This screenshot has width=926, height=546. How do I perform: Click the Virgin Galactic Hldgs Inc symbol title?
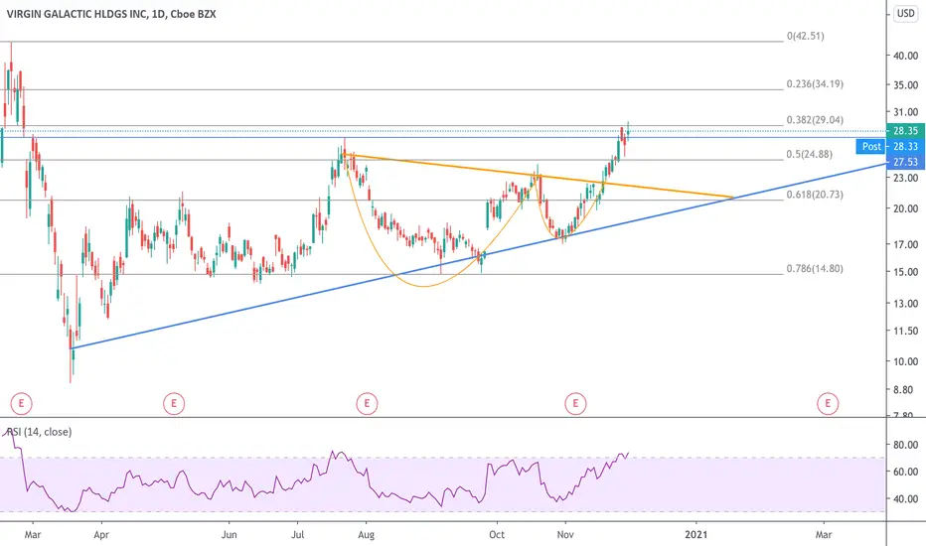click(x=111, y=14)
